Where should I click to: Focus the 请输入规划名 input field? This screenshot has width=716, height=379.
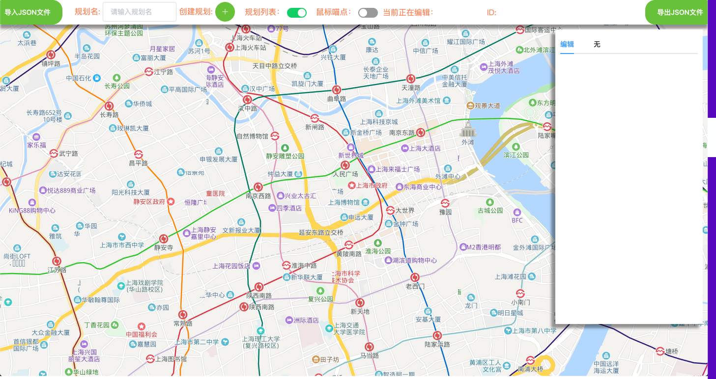(x=140, y=12)
